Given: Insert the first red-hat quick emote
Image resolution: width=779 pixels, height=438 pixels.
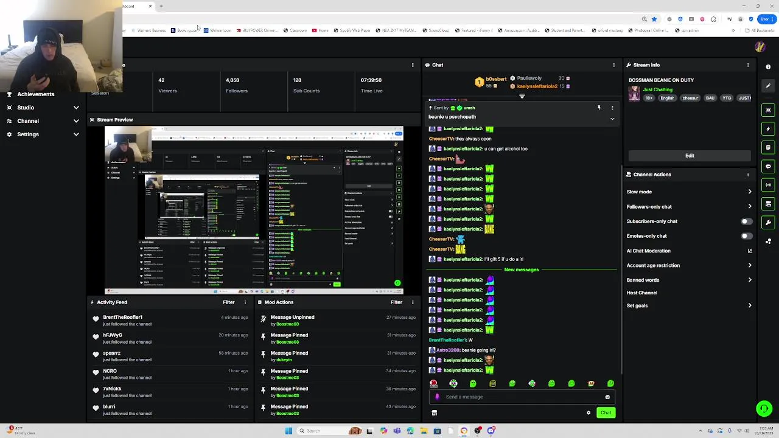Looking at the screenshot, I should coord(433,383).
